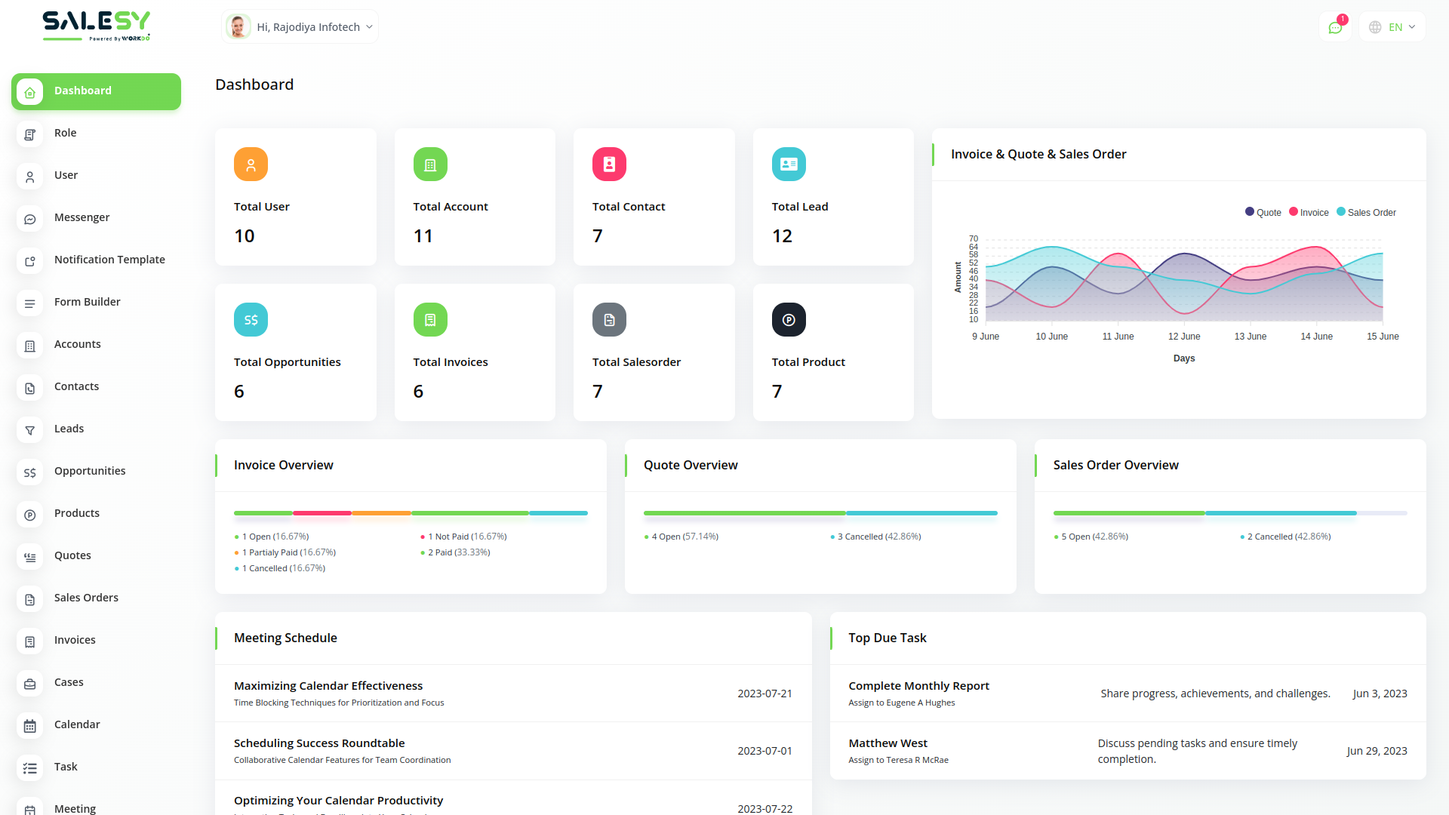Click the Invoice Overview progress bar
Image resolution: width=1449 pixels, height=815 pixels.
pos(411,513)
